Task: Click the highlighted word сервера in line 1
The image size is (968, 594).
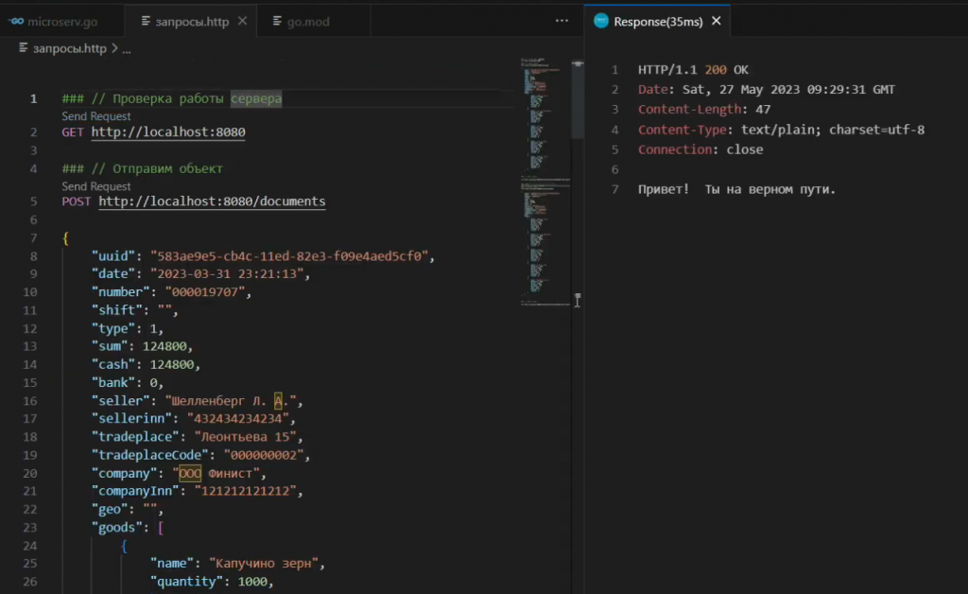Action: click(x=256, y=98)
